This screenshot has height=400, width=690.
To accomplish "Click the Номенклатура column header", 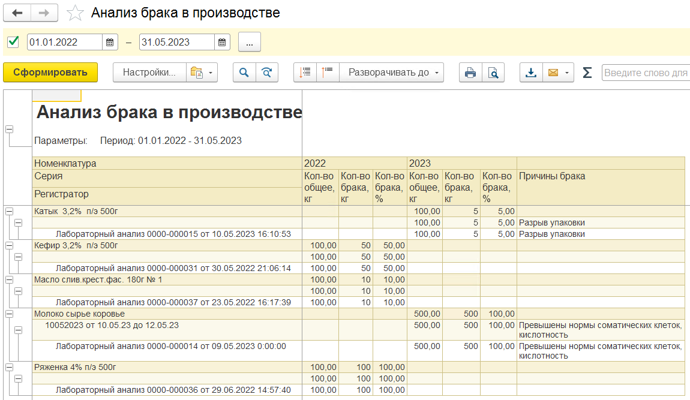I will pos(167,163).
